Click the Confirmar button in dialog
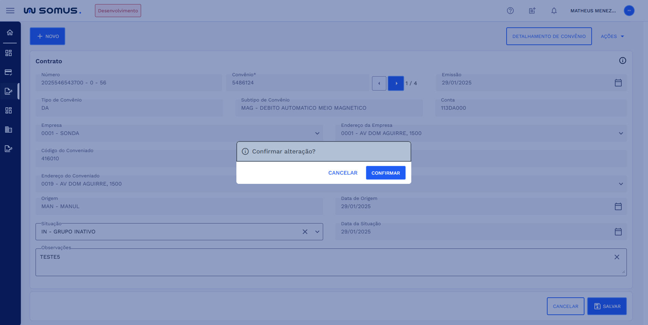This screenshot has height=325, width=648. point(385,173)
